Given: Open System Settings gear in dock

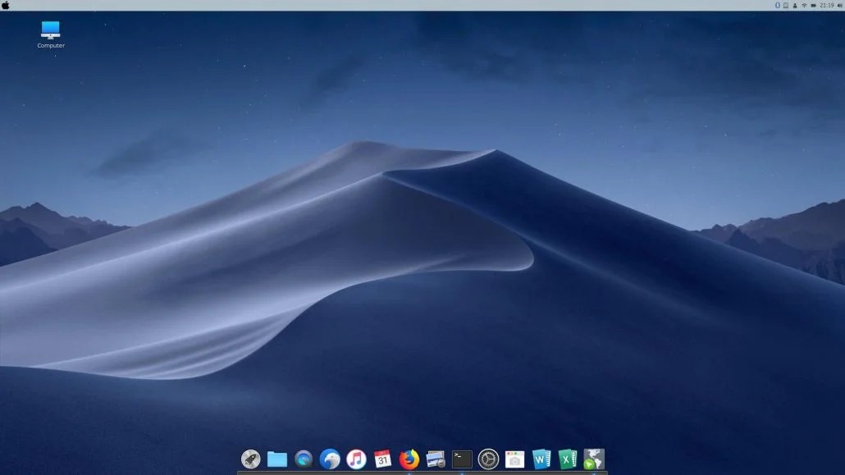Looking at the screenshot, I should pyautogui.click(x=488, y=459).
